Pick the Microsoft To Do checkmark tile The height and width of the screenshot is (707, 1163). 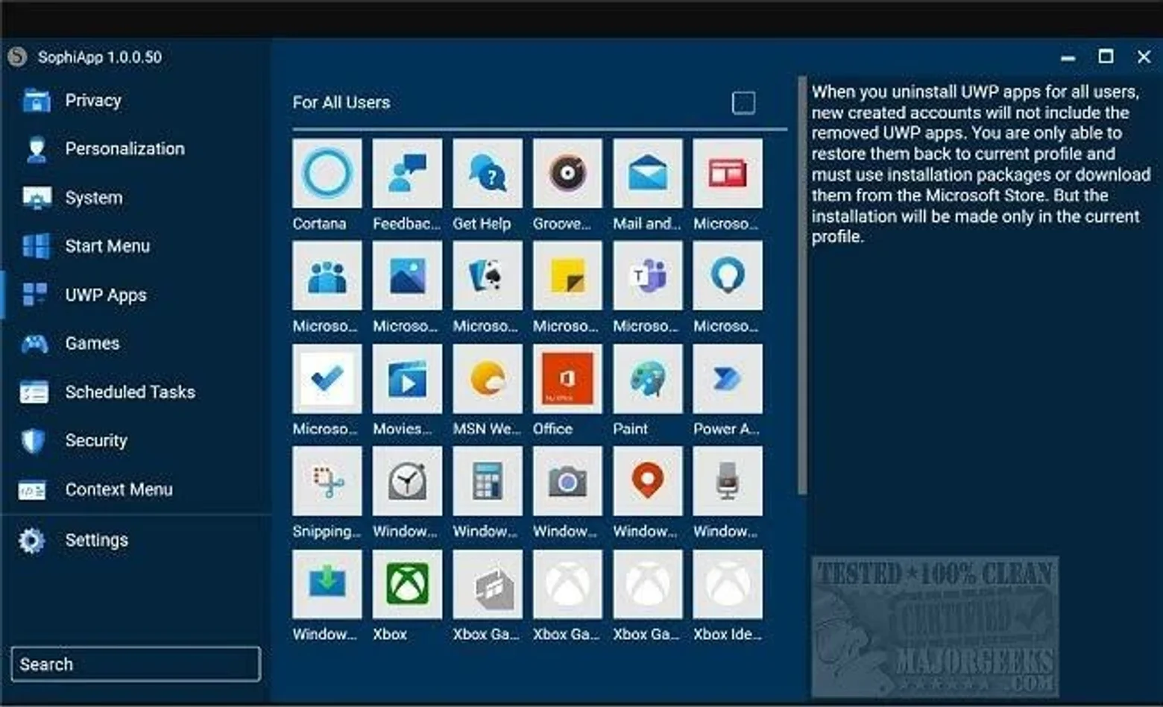click(327, 379)
